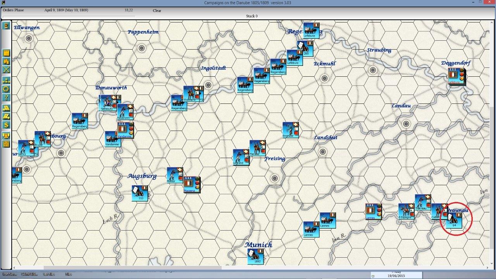Click the 'Orders Phase' status text

click(x=13, y=10)
